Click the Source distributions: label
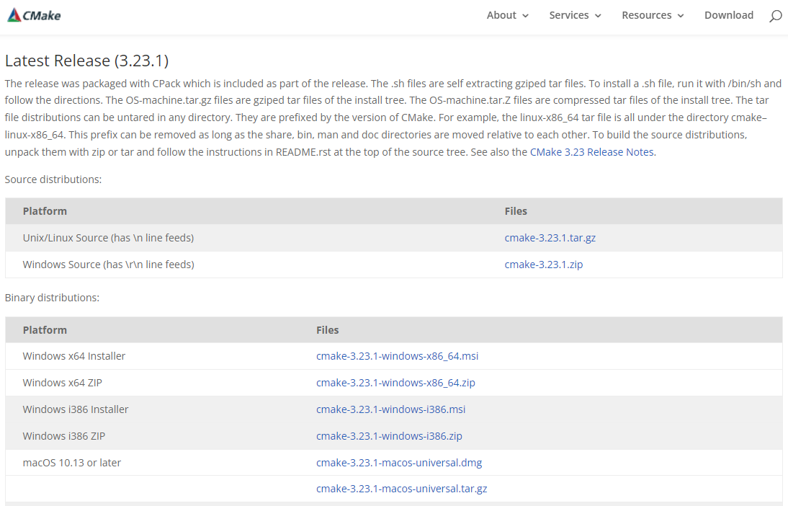This screenshot has width=788, height=506. pyautogui.click(x=53, y=179)
